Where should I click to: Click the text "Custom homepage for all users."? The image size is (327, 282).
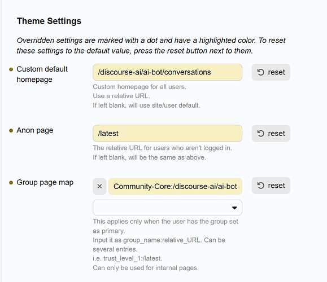click(139, 87)
